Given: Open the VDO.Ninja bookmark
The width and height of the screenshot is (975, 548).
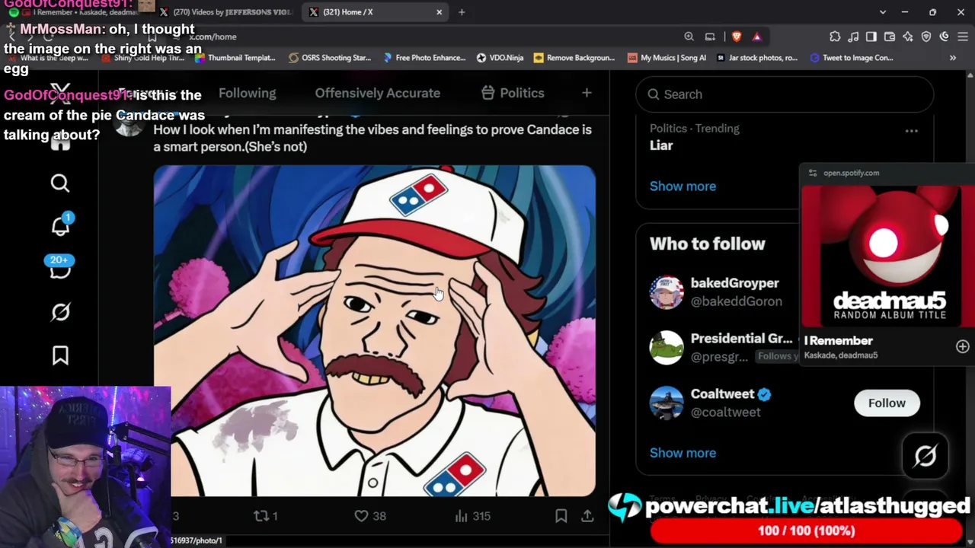Looking at the screenshot, I should click(500, 58).
